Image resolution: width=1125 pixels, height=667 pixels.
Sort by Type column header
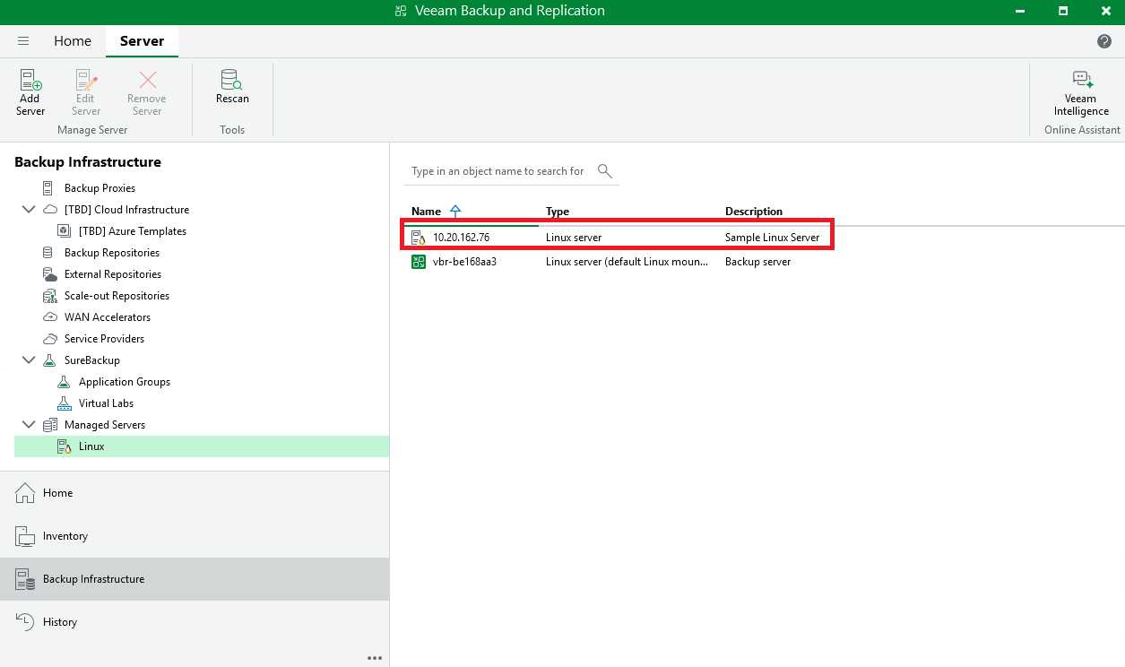(x=558, y=212)
